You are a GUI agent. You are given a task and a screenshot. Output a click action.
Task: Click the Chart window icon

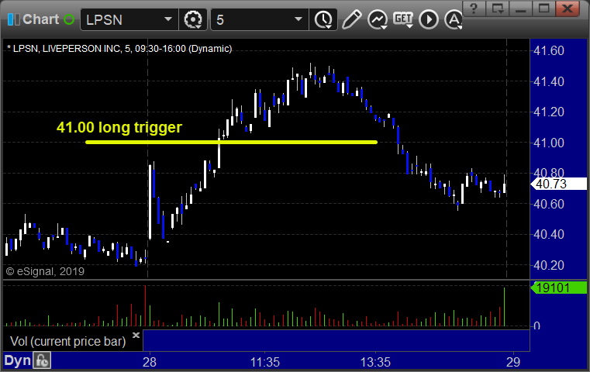[x=14, y=19]
